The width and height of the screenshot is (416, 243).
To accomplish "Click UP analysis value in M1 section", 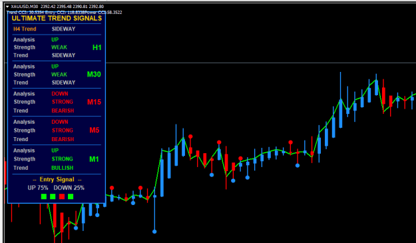I will point(55,150).
